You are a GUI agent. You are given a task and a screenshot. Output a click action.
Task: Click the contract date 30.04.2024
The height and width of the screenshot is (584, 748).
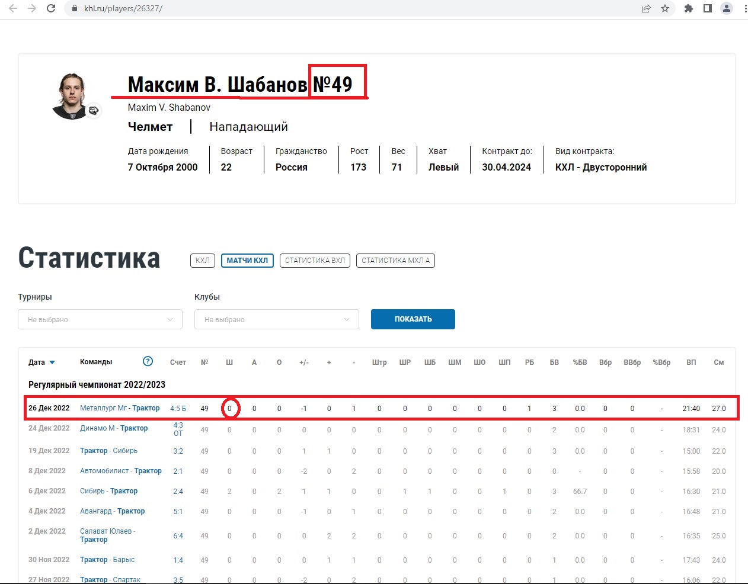(506, 168)
